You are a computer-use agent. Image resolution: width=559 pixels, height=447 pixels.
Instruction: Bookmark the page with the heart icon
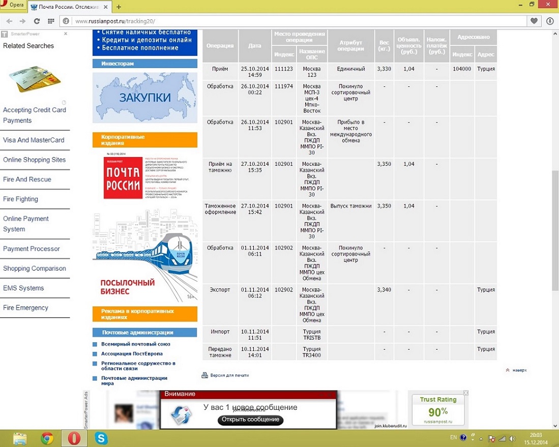coord(534,21)
